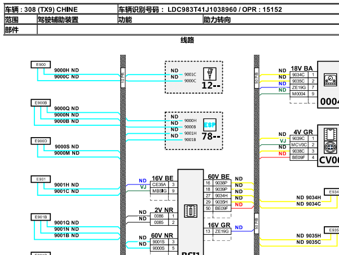Select the E900D splice box

coord(41,141)
